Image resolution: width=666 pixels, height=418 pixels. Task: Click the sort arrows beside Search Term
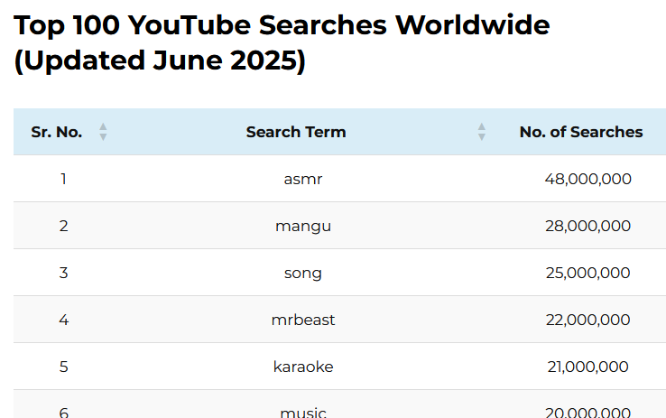click(x=482, y=132)
